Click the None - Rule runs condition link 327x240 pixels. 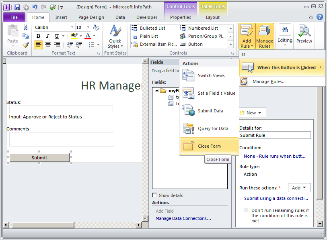pos(274,157)
